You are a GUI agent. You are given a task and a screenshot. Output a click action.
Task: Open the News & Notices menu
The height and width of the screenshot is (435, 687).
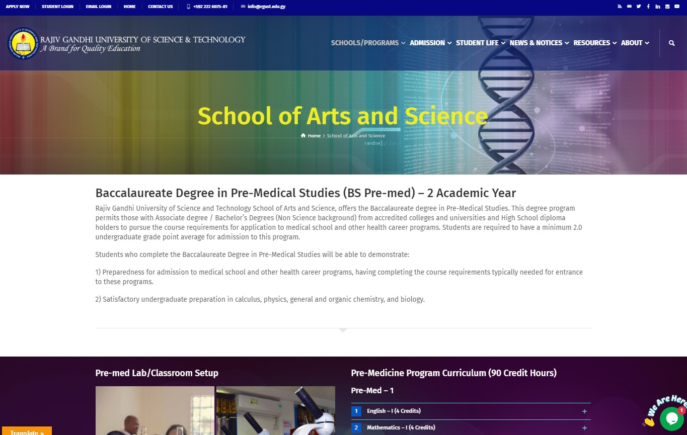coord(539,43)
